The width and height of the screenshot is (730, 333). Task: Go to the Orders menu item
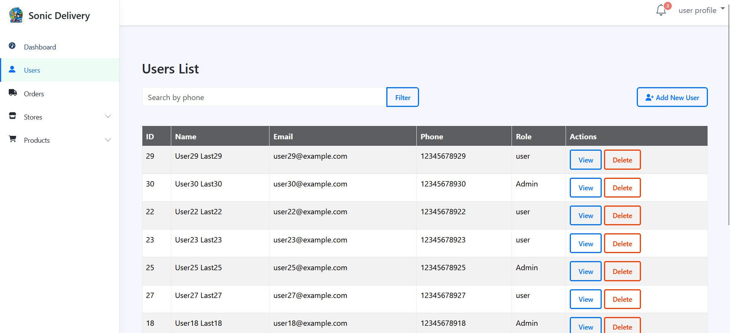[x=60, y=94]
